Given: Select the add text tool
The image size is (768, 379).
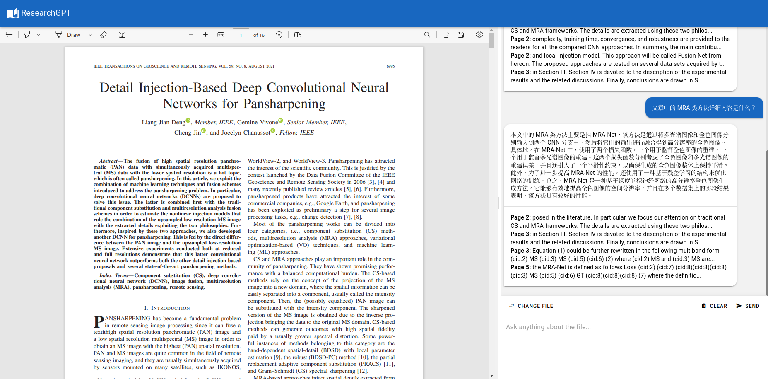Looking at the screenshot, I should click(122, 35).
